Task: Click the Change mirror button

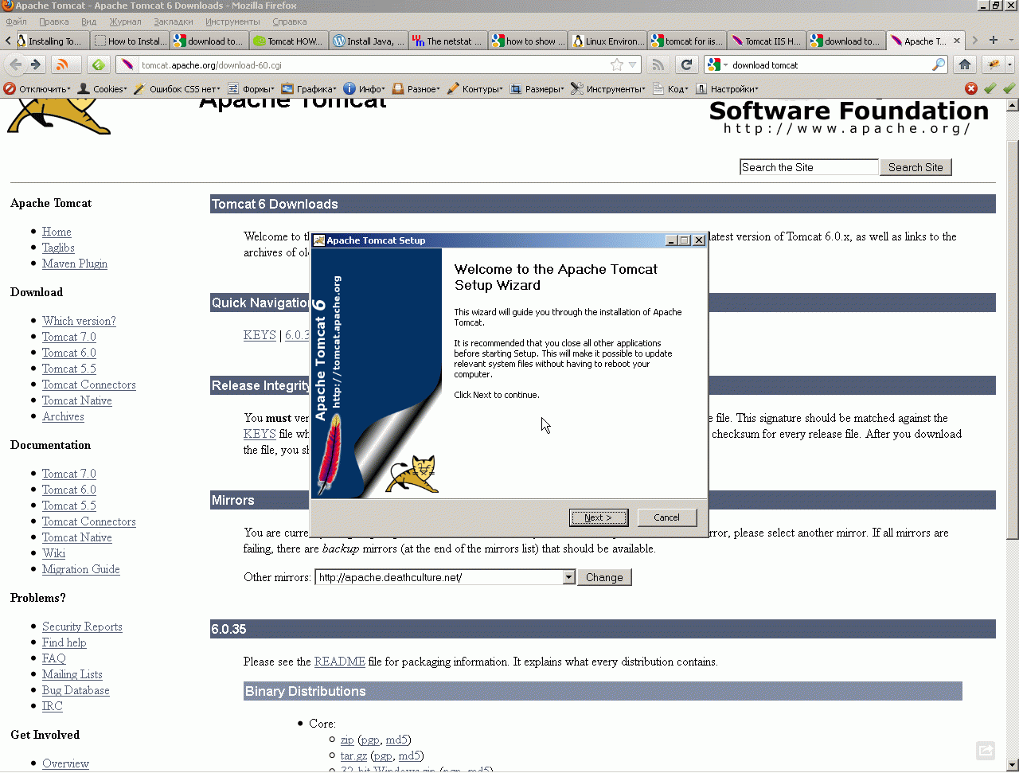Action: (605, 577)
